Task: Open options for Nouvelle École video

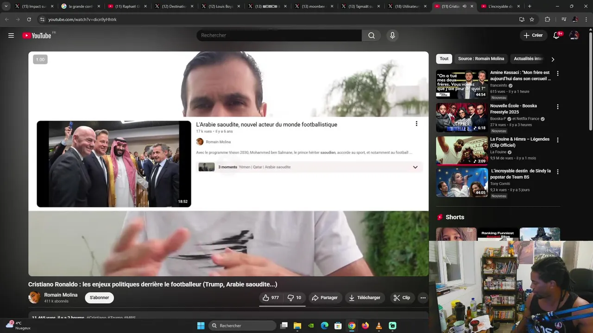Action: coord(557,107)
